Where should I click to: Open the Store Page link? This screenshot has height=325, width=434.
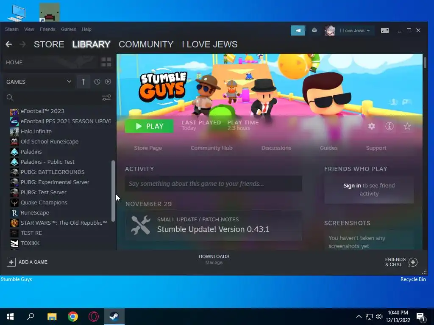[148, 148]
